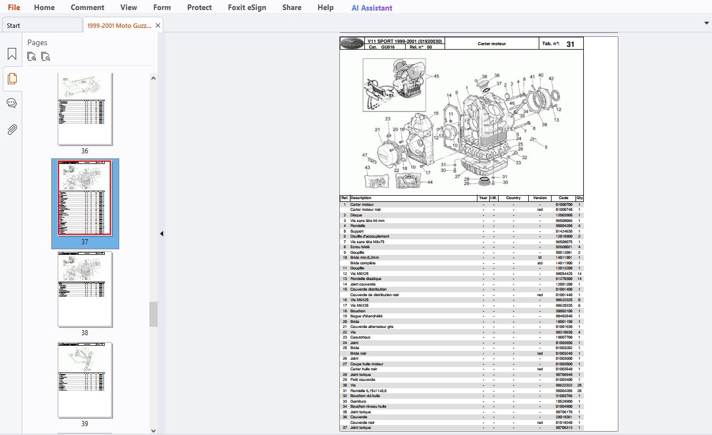Click the thumbnails scrollbar up arrow
Viewport: 712px width, 435px height.
pyautogui.click(x=153, y=78)
